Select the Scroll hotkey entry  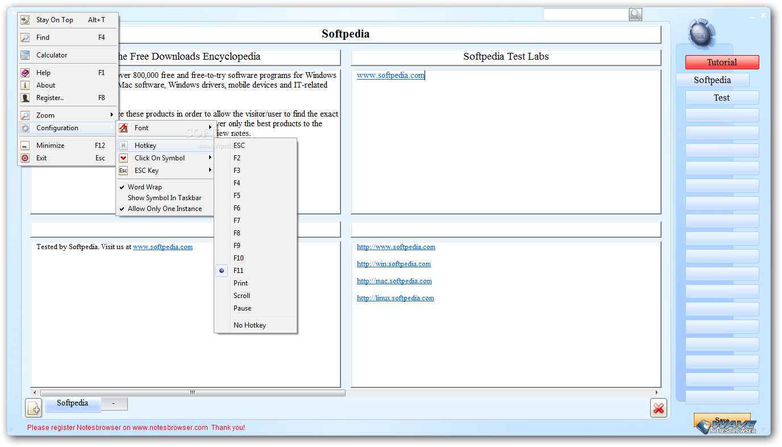click(256, 296)
